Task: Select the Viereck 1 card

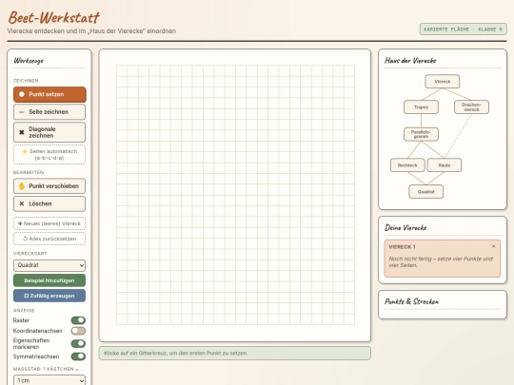Action: 443,259
